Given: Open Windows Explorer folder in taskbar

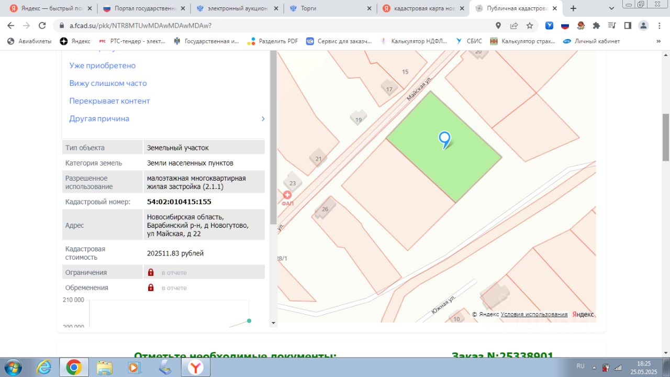Looking at the screenshot, I should click(104, 368).
